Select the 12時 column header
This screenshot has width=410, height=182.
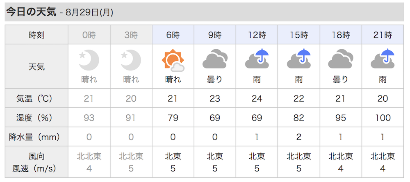(257, 35)
